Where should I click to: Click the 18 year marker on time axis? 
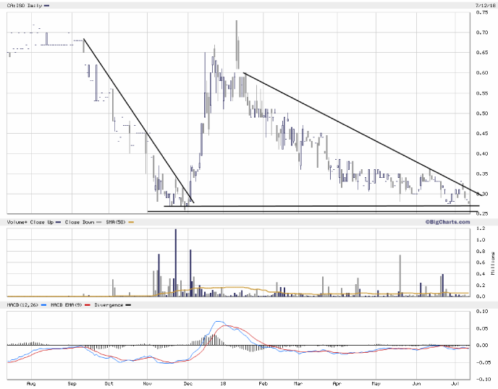pos(223,384)
